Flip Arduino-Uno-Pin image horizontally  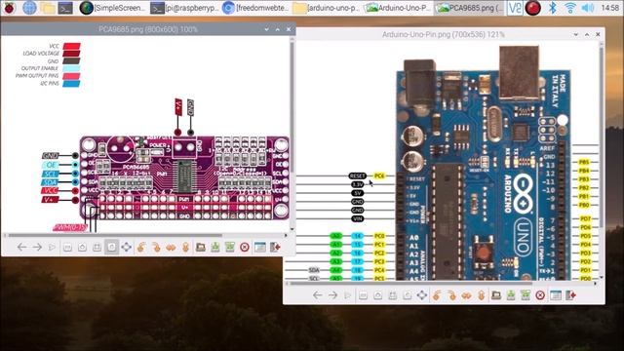466,295
